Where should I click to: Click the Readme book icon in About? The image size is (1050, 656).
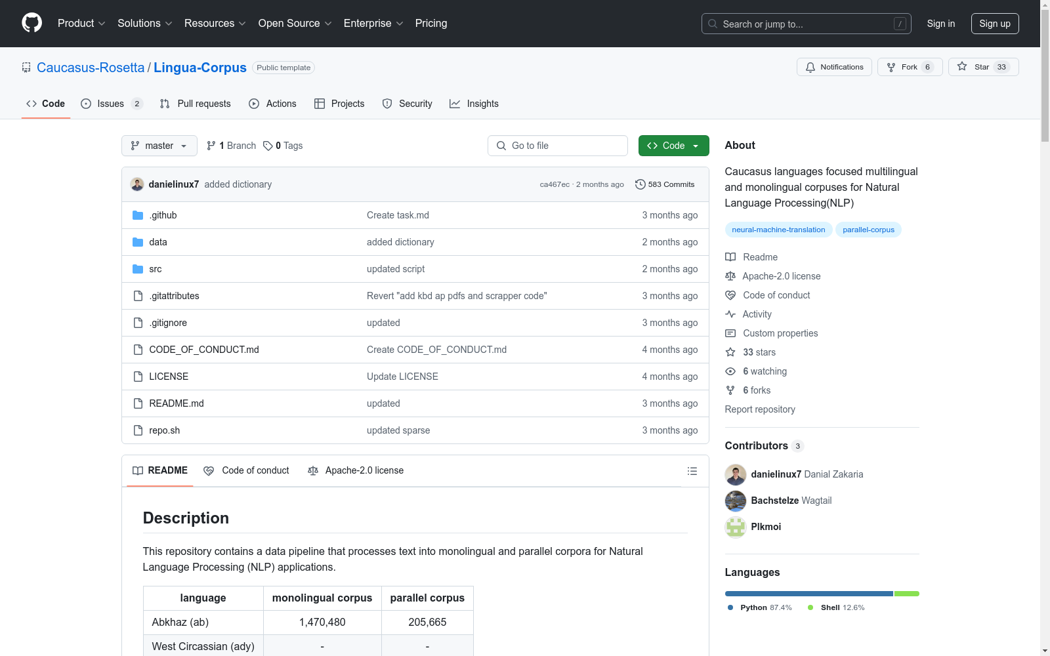[x=730, y=257]
